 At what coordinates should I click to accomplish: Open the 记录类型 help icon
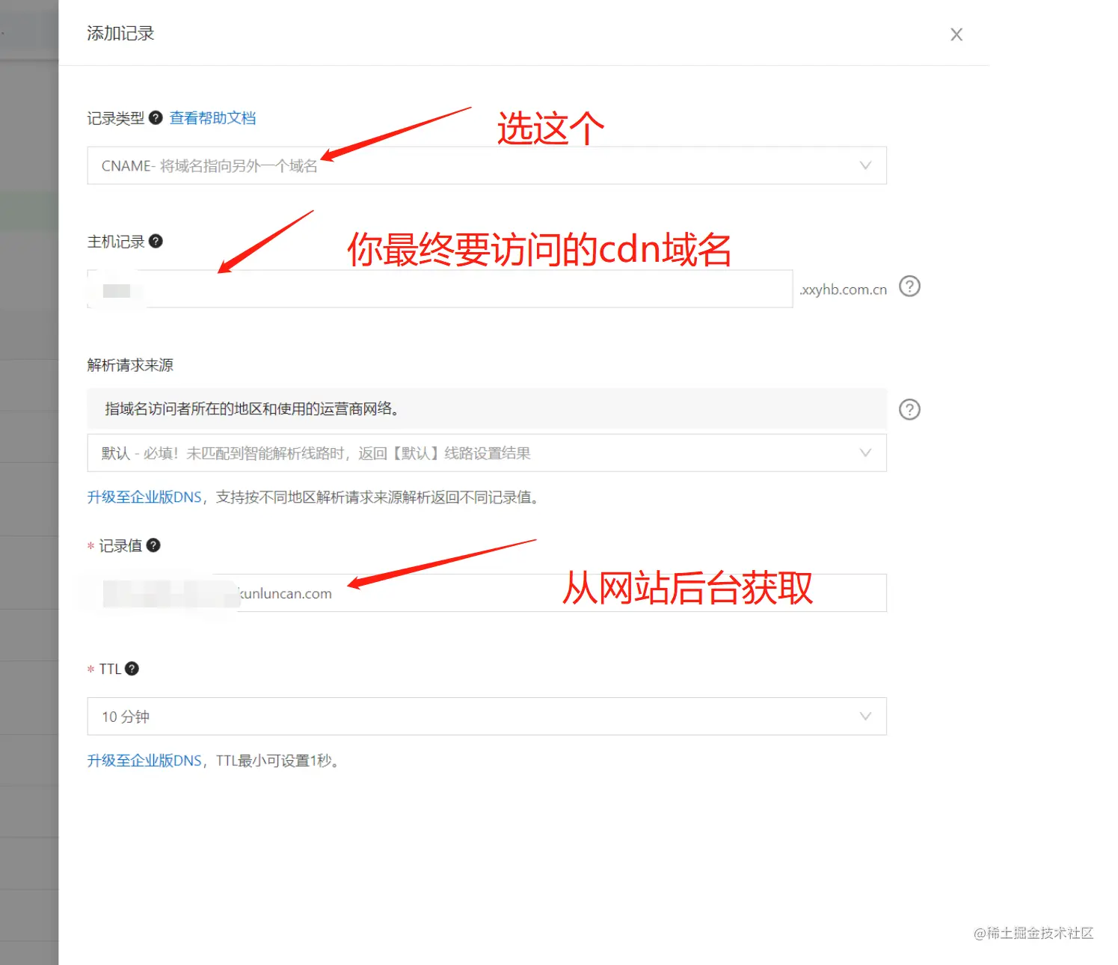[155, 117]
